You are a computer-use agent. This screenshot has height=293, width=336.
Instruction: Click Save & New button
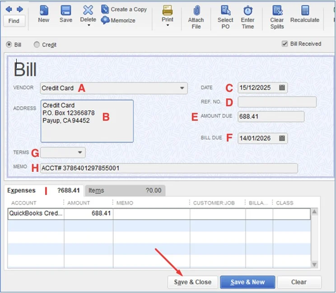248,282
